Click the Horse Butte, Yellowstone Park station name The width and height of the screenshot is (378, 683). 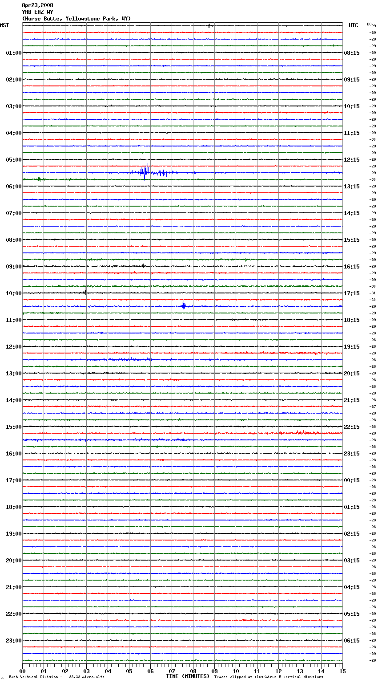(76, 19)
